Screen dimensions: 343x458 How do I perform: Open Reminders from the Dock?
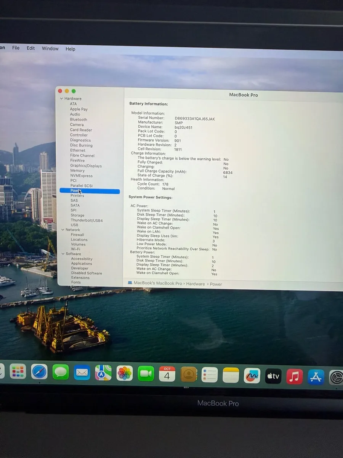click(x=210, y=375)
